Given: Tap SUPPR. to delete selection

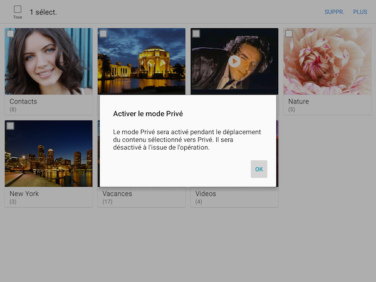Looking at the screenshot, I should tap(334, 12).
